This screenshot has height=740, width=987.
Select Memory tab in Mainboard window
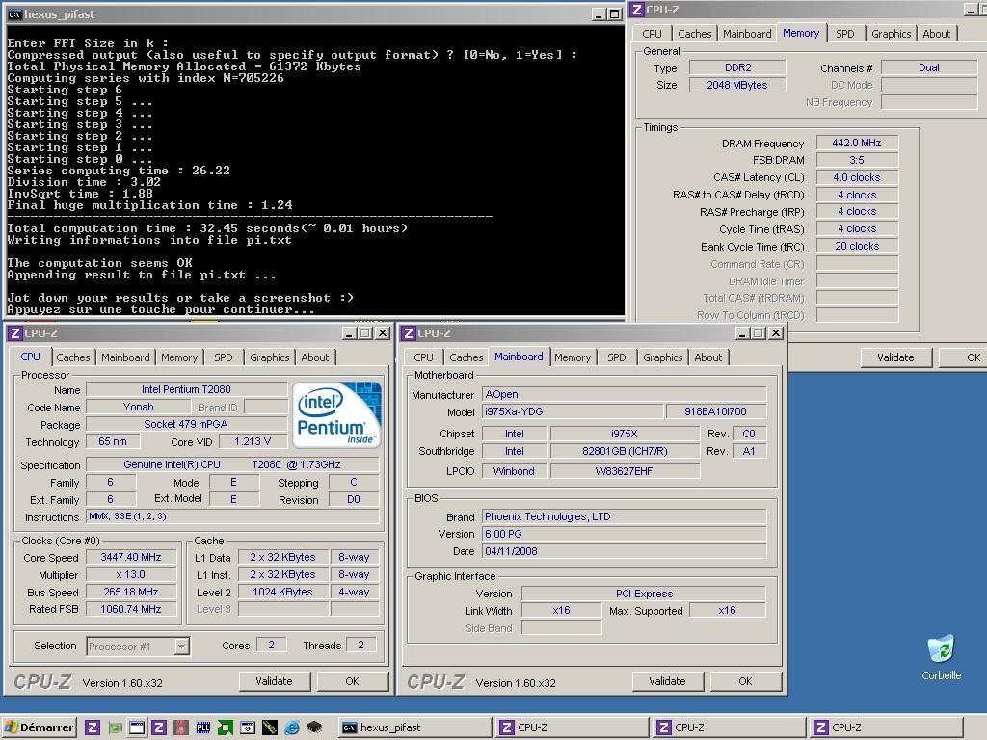573,357
